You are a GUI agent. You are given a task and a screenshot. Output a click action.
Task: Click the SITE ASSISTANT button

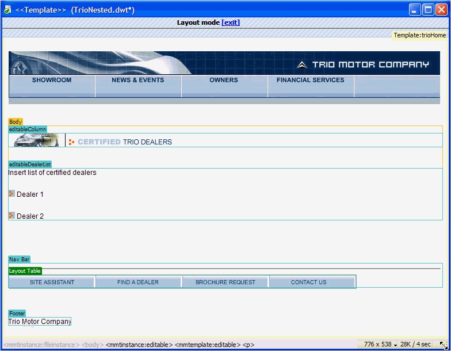click(52, 282)
